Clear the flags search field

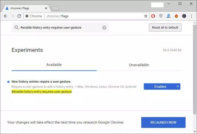104,28
